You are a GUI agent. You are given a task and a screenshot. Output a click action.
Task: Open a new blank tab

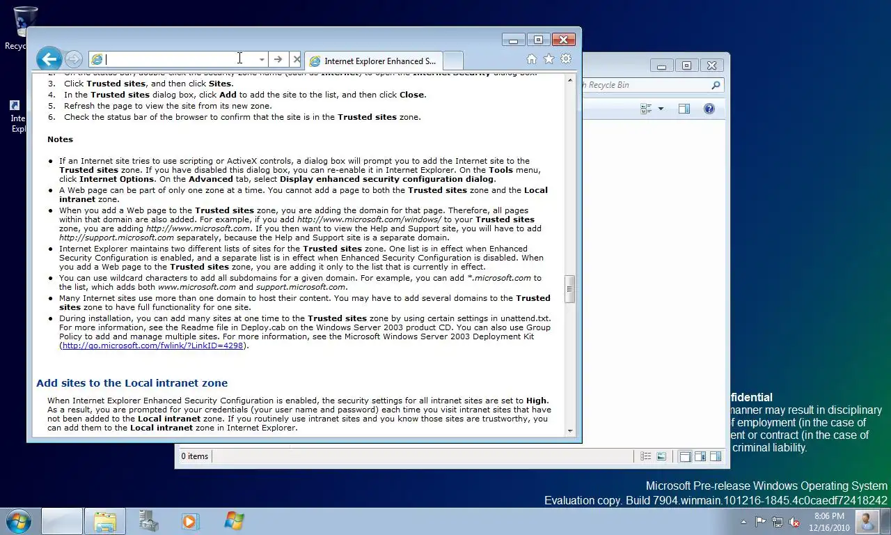[x=452, y=61]
